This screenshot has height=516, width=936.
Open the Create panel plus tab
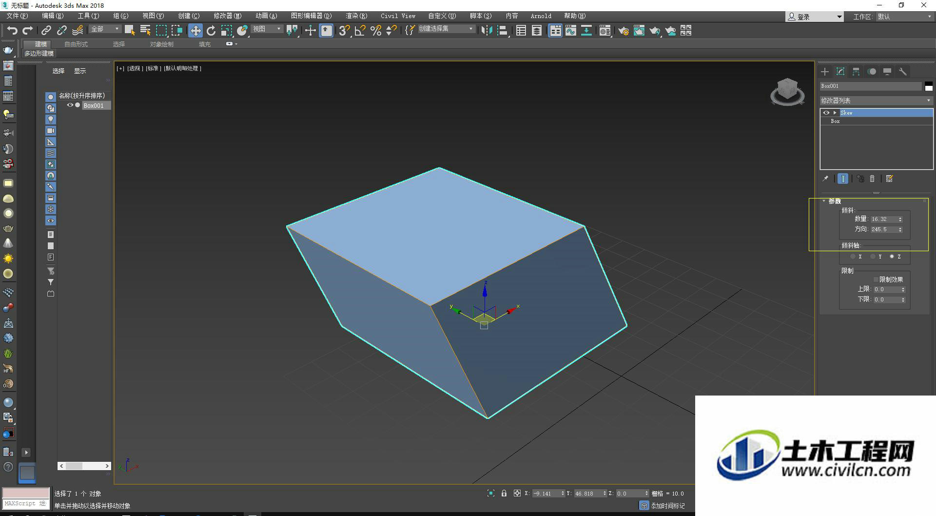[x=825, y=72]
